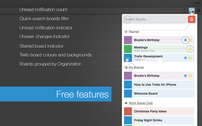Screen dimensions: 202x126
Task: Open the Meetings board
Action: (x=159, y=49)
